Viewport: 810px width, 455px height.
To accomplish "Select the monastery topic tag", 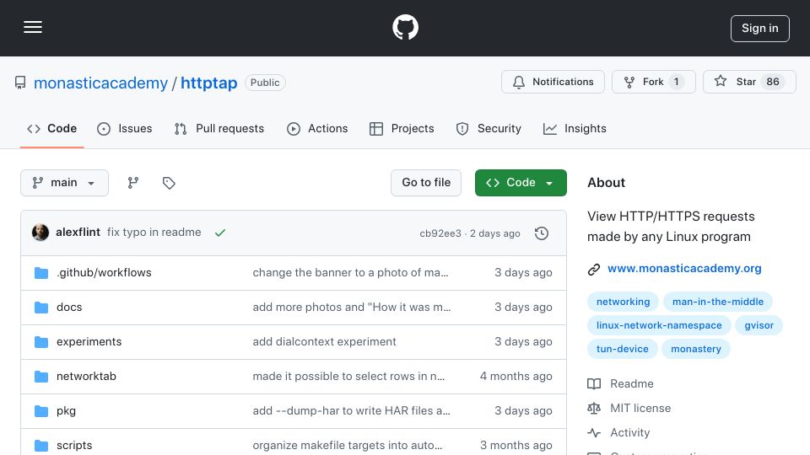I will pos(696,349).
